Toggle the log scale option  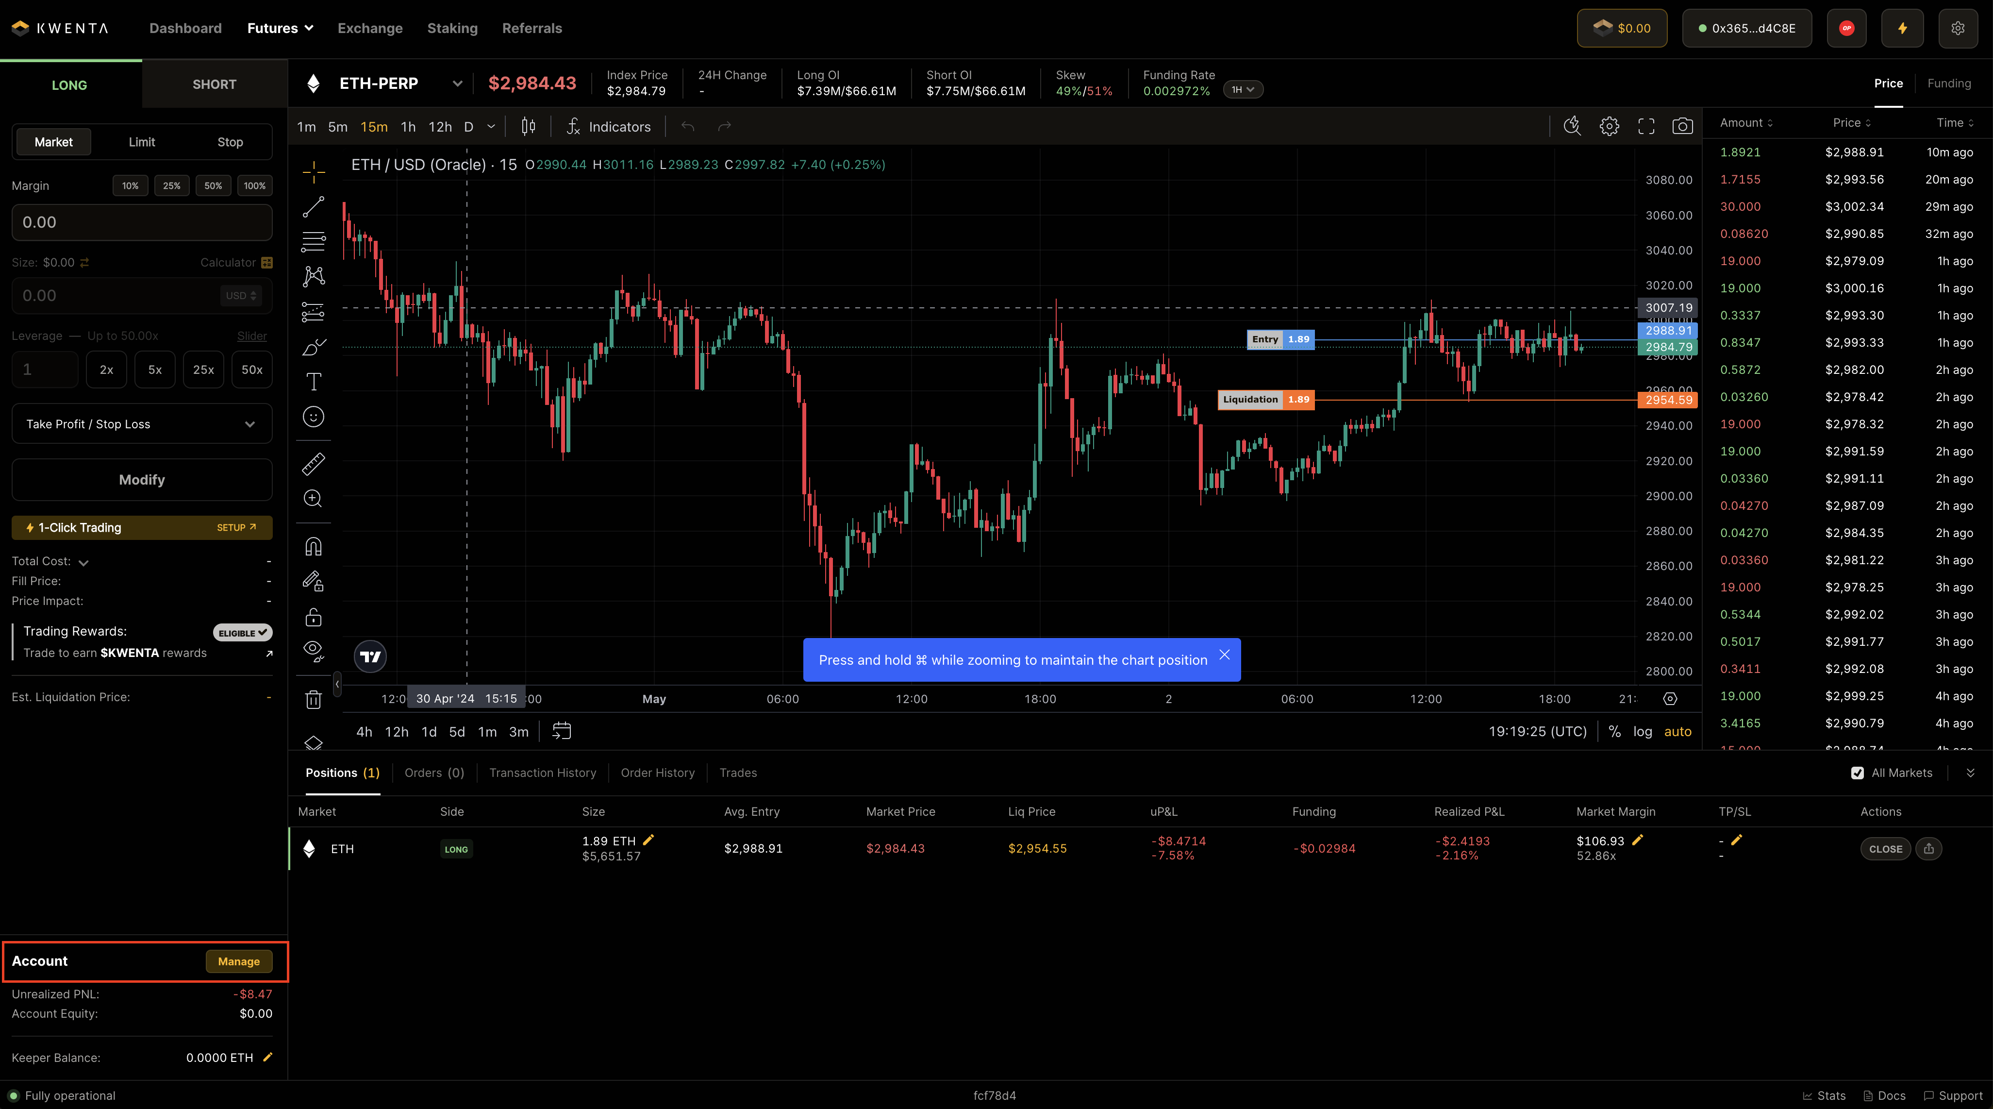tap(1643, 731)
